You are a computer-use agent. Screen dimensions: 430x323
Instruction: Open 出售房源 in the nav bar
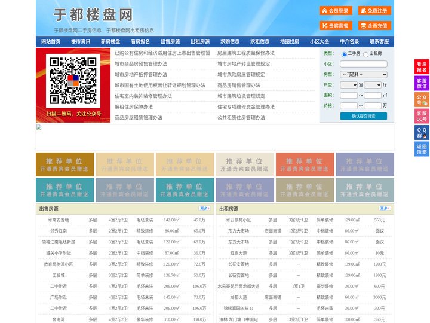[170, 42]
